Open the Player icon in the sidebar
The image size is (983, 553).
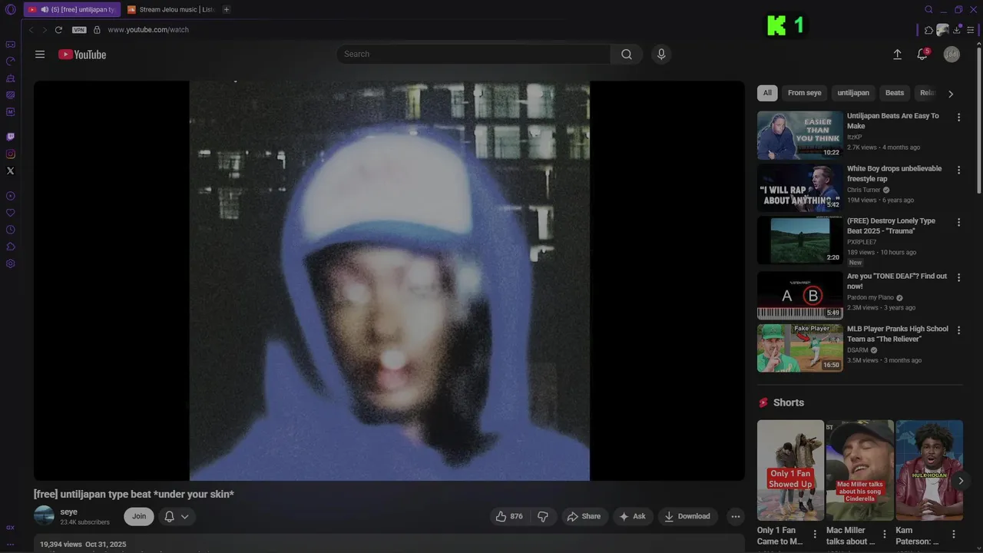10,196
